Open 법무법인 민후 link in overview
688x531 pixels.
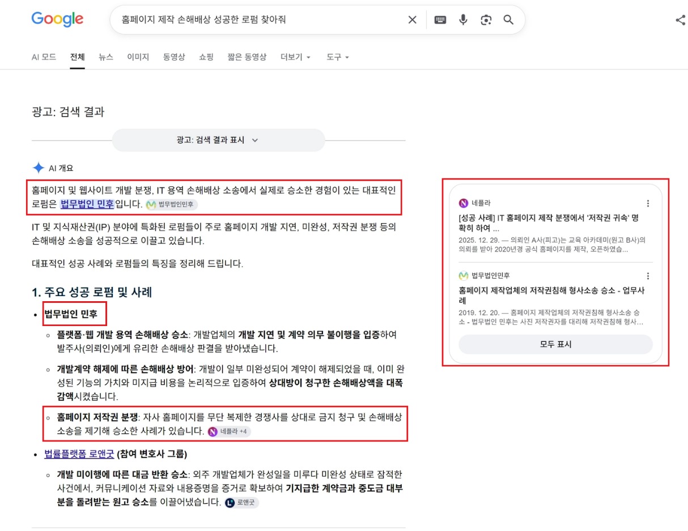point(87,204)
